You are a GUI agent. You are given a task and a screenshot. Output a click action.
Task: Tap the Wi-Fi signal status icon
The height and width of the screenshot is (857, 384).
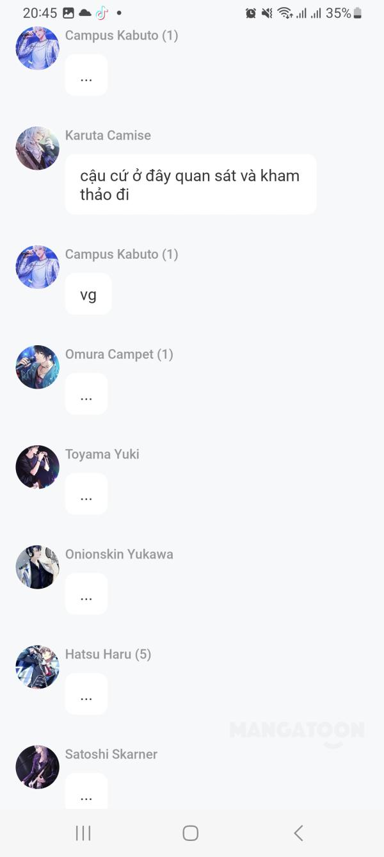pos(285,13)
